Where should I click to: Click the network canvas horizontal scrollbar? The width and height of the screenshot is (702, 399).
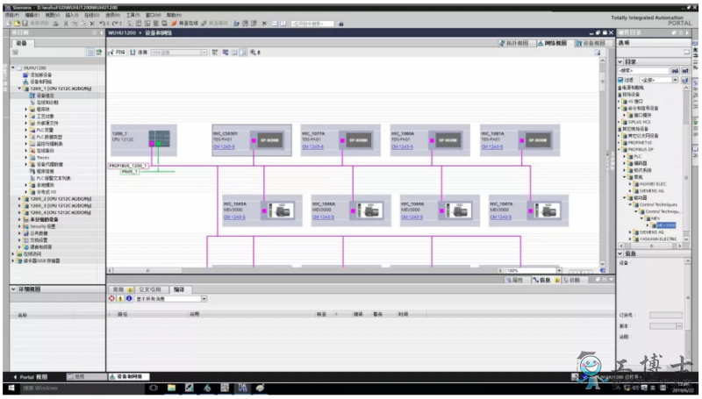pos(304,271)
